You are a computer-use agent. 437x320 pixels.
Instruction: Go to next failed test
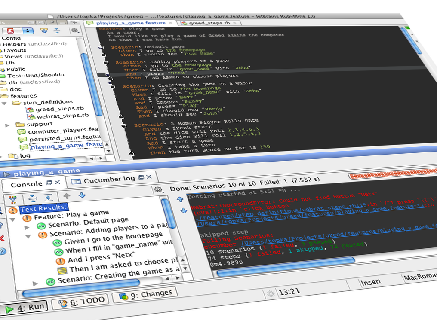[82, 195]
